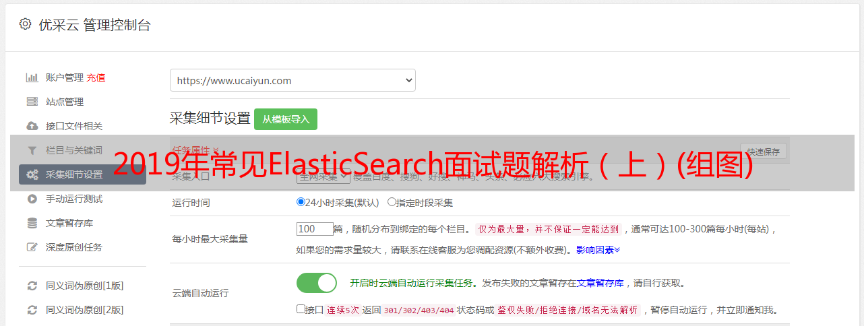Toggle the 云端自动运行 switch off
The width and height of the screenshot is (864, 326).
pos(317,283)
